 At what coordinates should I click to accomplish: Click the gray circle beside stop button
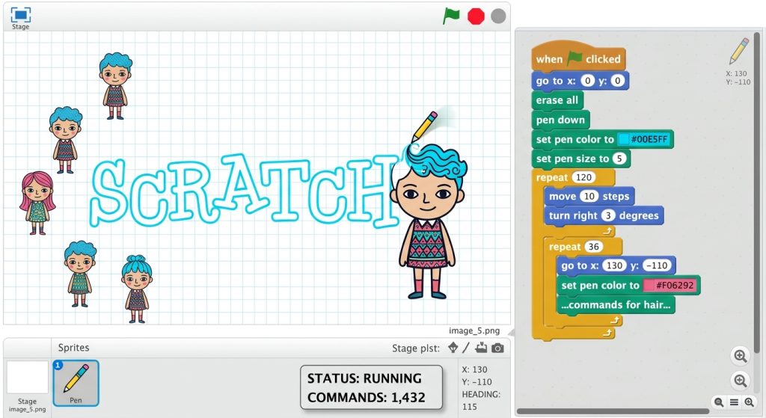(498, 16)
